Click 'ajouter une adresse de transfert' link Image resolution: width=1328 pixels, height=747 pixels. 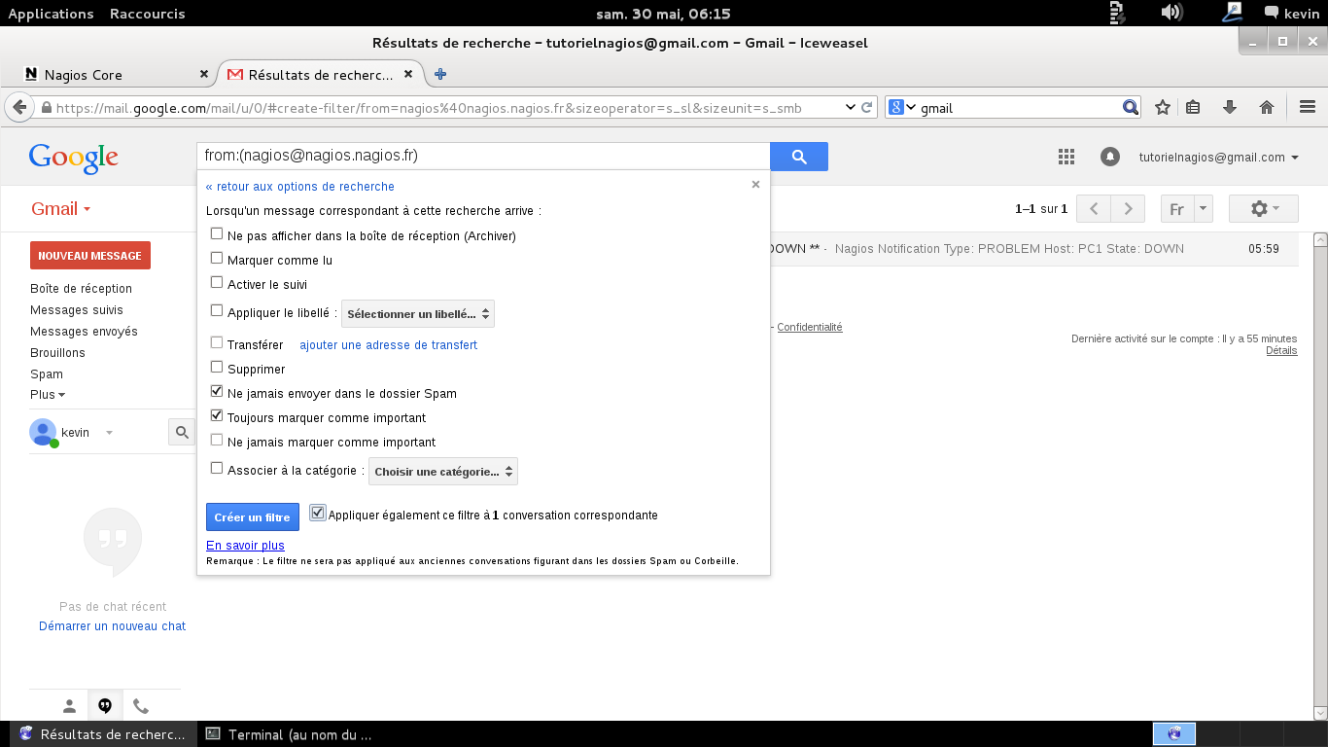point(388,345)
